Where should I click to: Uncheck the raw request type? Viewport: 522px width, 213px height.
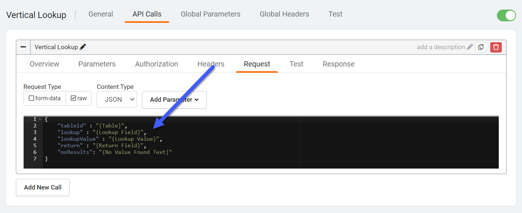tap(79, 98)
